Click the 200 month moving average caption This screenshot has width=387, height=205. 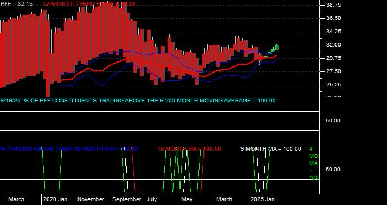point(138,100)
